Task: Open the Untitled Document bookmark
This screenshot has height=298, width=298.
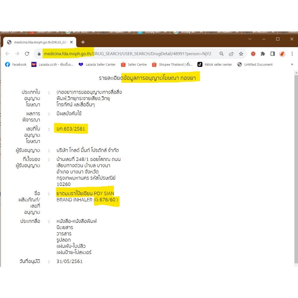Action: coord(255,64)
